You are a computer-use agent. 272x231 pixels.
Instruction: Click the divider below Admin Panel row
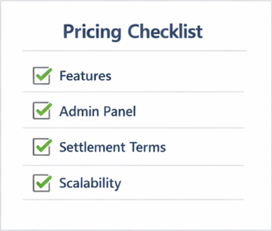point(133,128)
